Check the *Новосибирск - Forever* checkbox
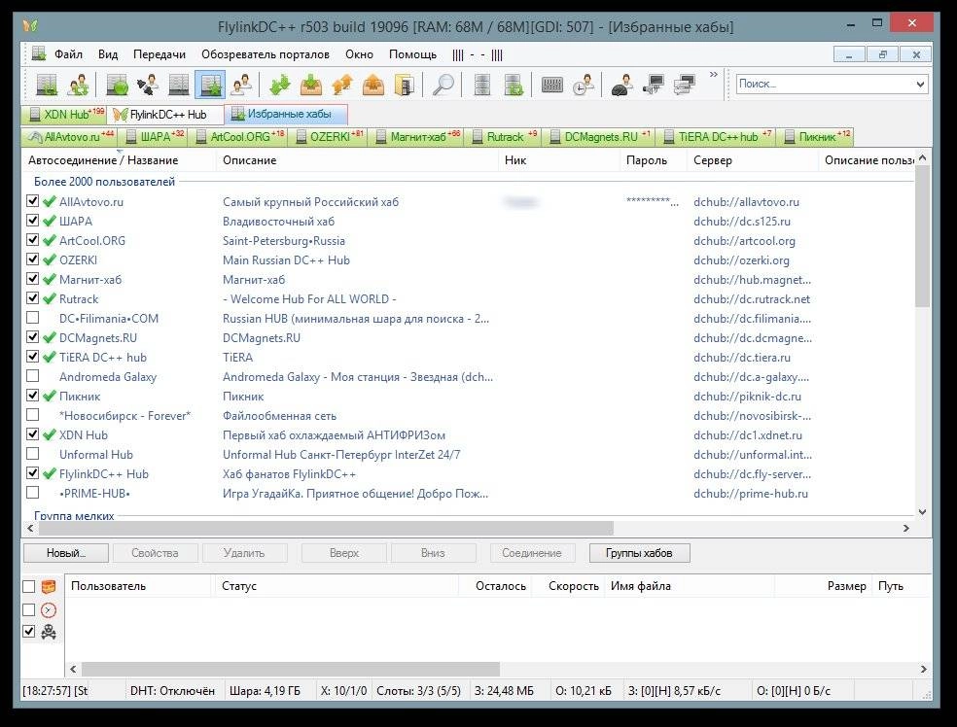The height and width of the screenshot is (727, 957). tap(32, 415)
